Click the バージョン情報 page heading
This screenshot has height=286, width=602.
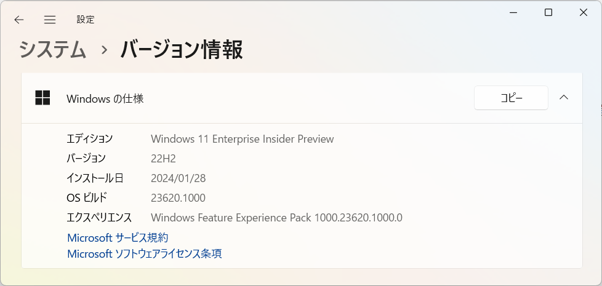[182, 50]
